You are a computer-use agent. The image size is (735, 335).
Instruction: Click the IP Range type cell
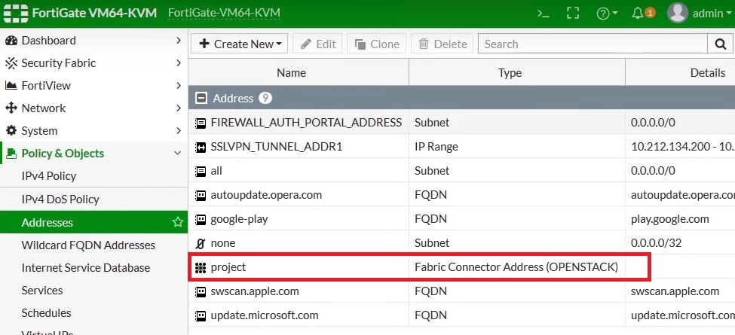(436, 147)
